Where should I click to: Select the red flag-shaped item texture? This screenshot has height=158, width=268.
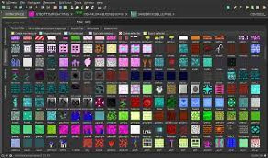(207, 49)
